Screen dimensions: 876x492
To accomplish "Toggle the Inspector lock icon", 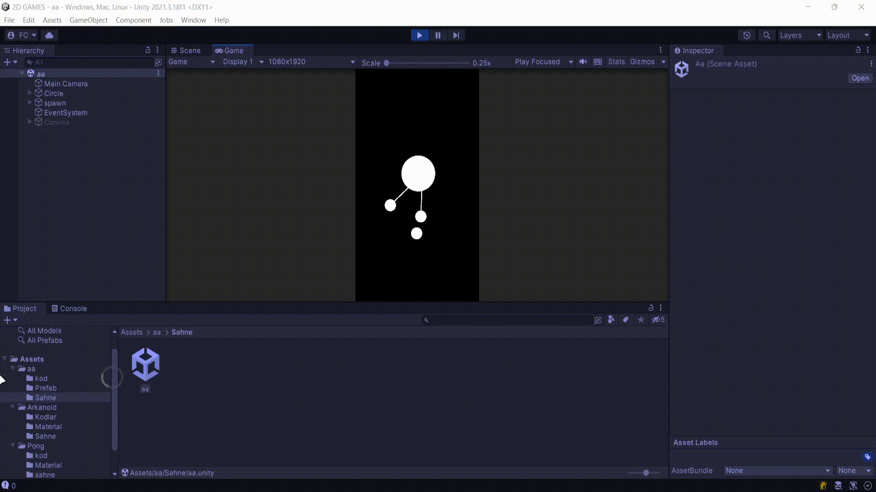I will click(858, 50).
